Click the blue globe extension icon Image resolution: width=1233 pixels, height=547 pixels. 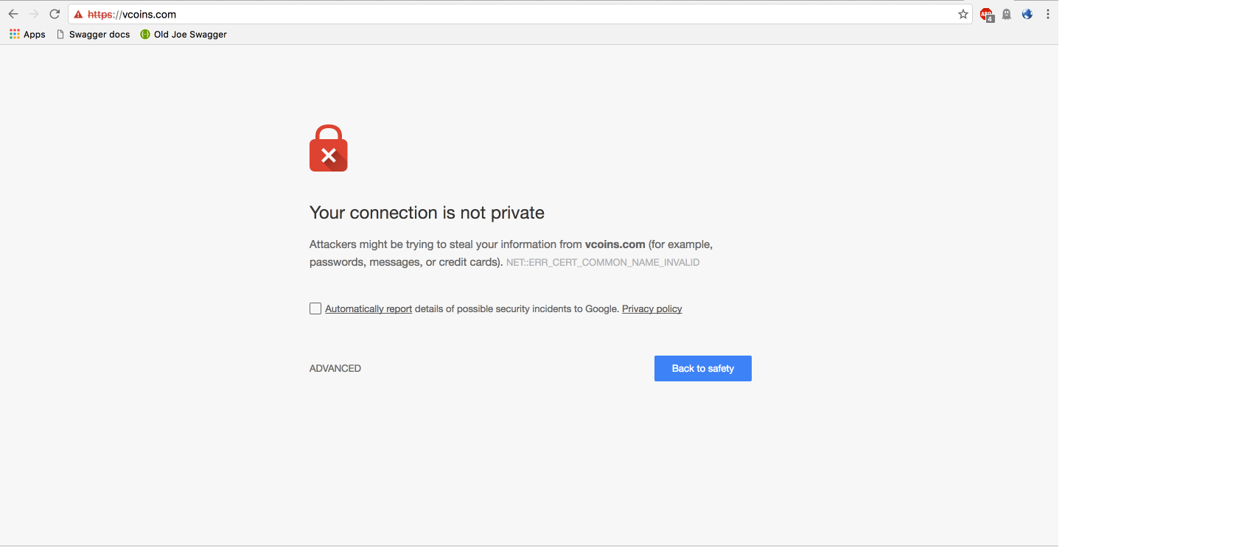point(1027,14)
